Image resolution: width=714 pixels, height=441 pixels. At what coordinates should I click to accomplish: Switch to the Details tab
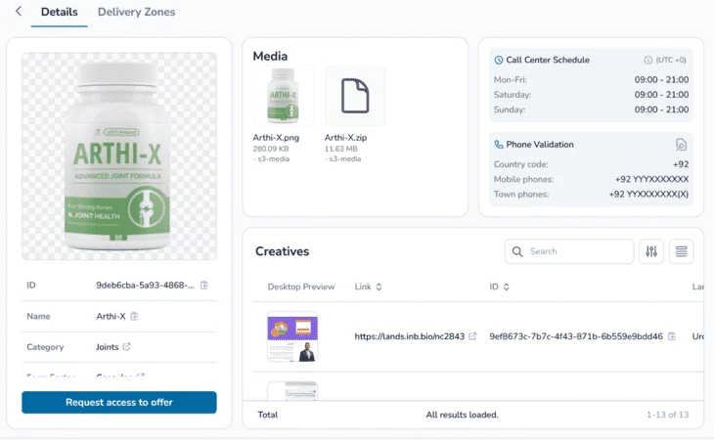click(59, 13)
